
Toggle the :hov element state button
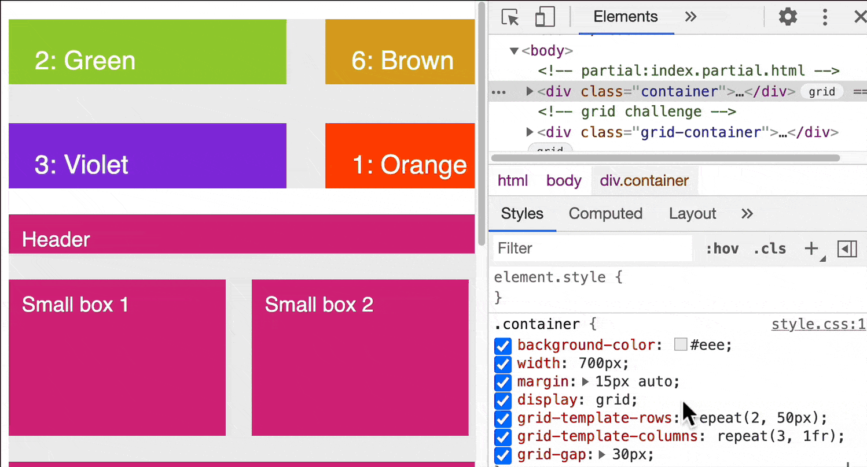pyautogui.click(x=722, y=249)
